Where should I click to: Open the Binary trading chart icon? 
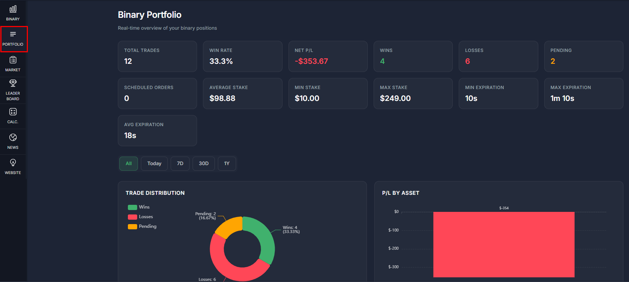point(13,9)
